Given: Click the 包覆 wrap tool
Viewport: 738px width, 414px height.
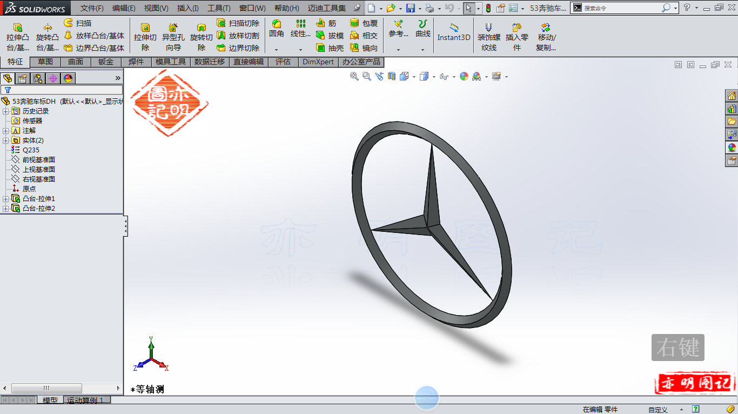Looking at the screenshot, I should pyautogui.click(x=364, y=23).
